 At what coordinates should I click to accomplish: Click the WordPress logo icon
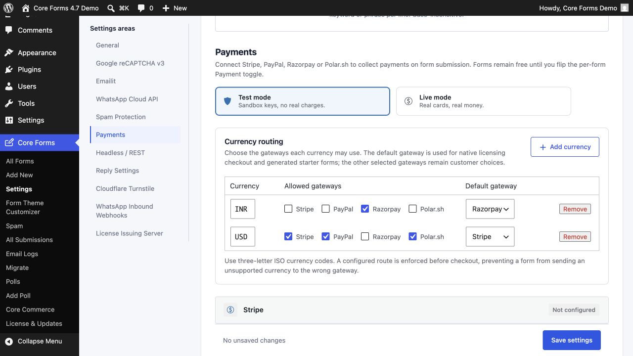(8, 8)
